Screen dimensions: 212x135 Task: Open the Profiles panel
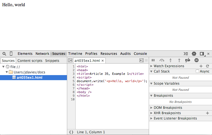tap(91, 54)
